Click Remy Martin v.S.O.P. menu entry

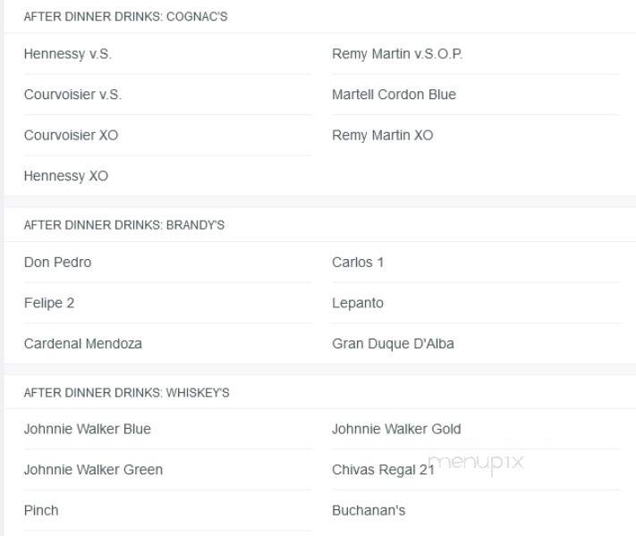397,54
